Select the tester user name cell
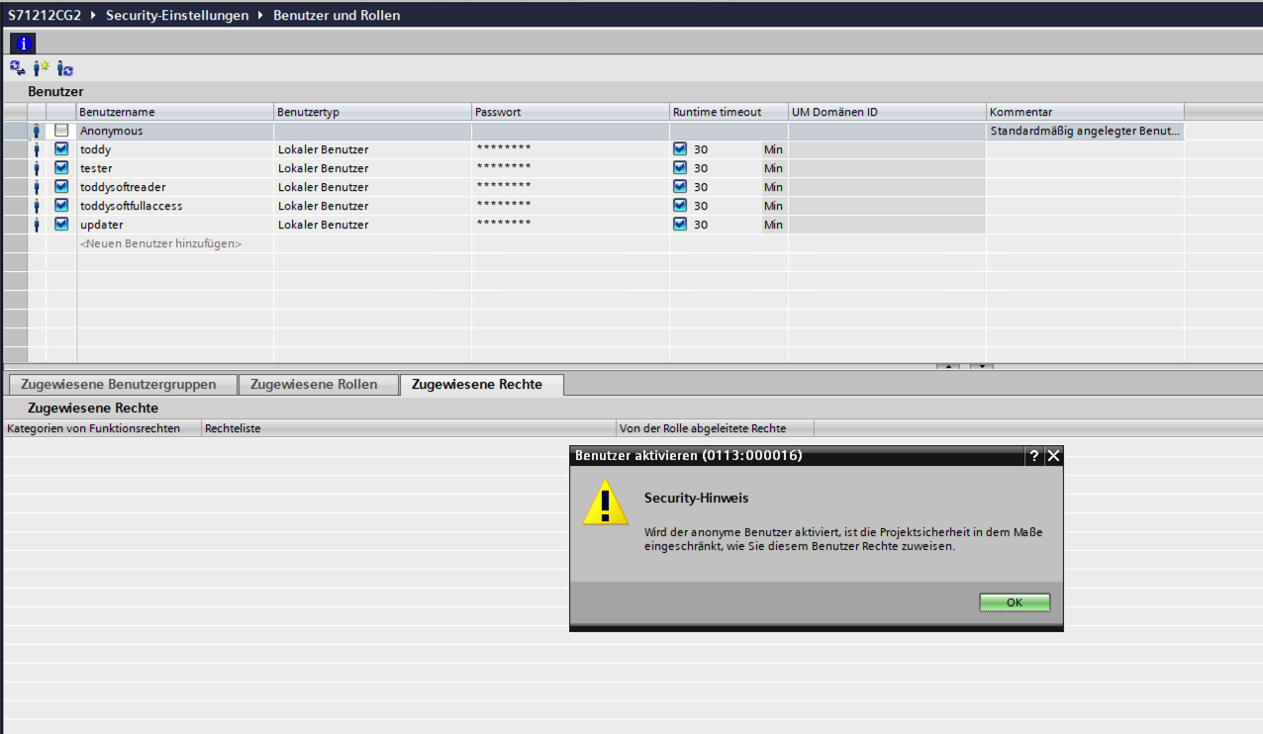The width and height of the screenshot is (1263, 734). [175, 168]
